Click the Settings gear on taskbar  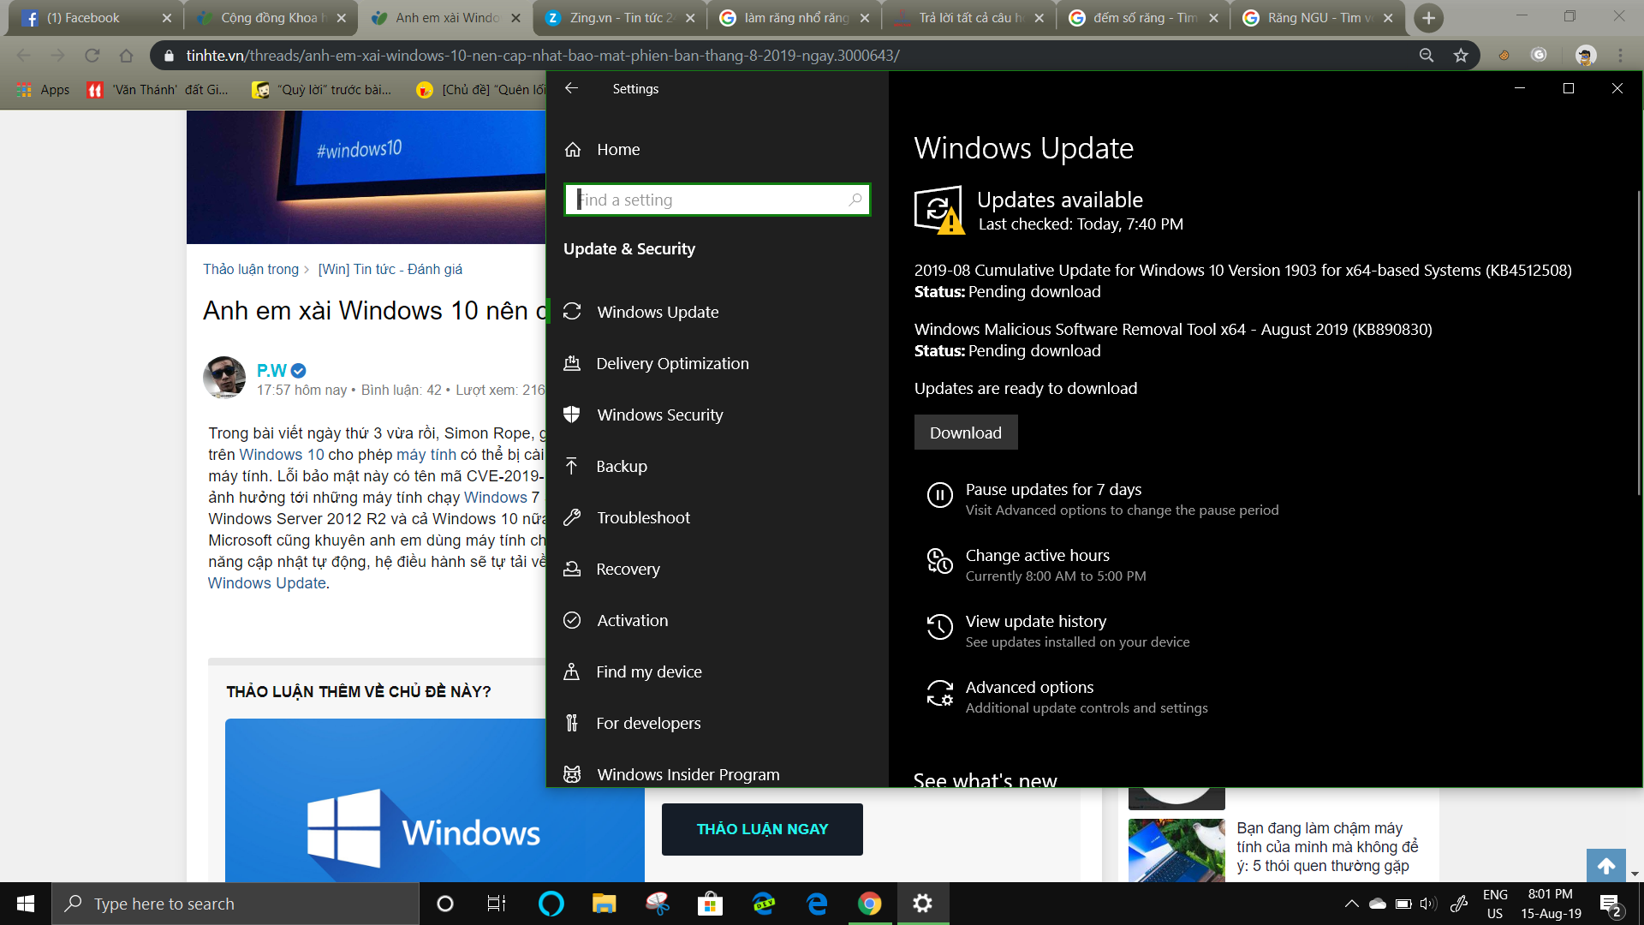[x=922, y=904]
